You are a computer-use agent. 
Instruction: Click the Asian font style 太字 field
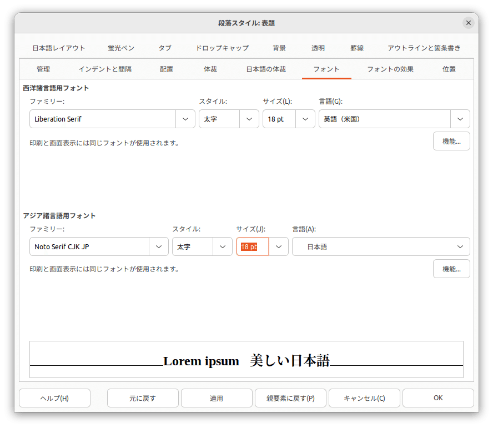click(x=193, y=246)
